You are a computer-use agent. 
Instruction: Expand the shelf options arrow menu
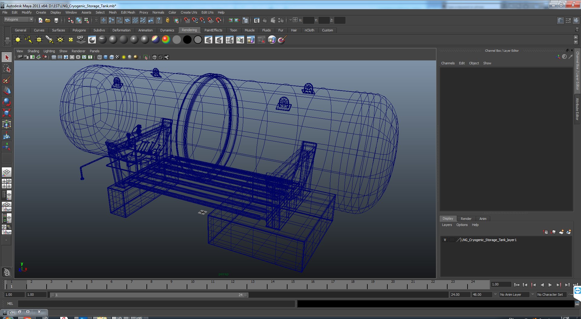(7, 43)
